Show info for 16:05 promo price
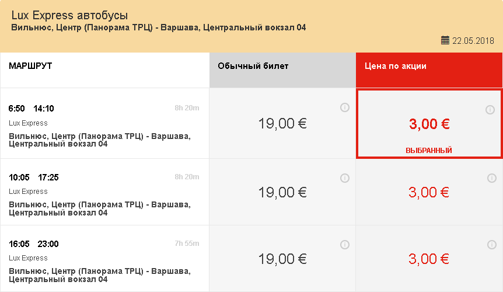This screenshot has height=292, width=503. 492,245
